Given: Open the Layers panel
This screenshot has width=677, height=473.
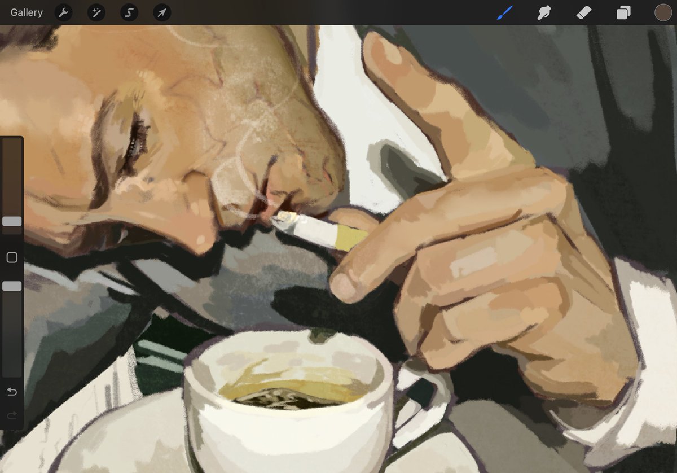Looking at the screenshot, I should (x=623, y=12).
